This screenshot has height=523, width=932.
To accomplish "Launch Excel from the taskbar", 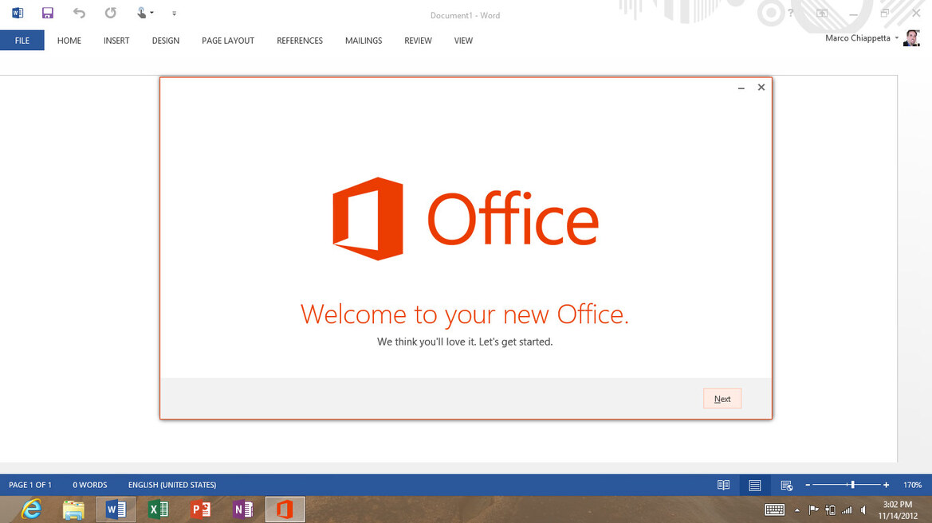I will coord(158,509).
